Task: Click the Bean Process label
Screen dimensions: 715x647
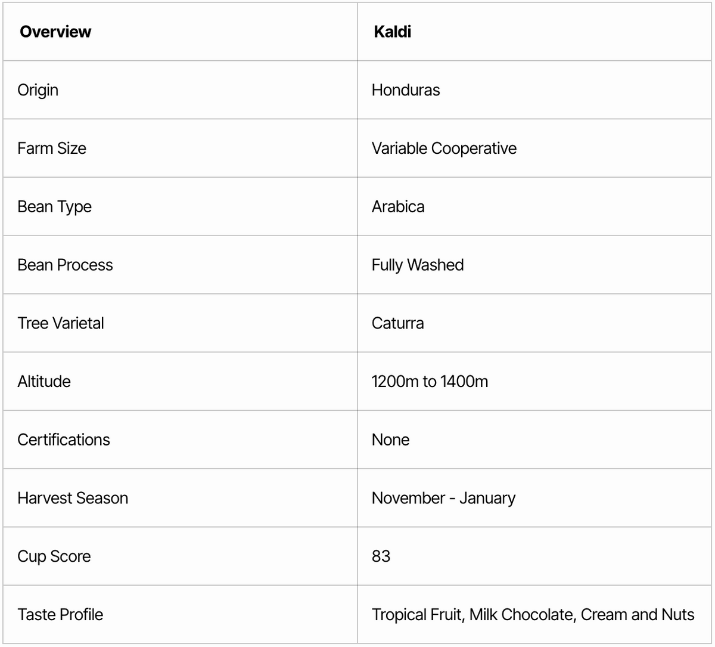Action: pos(65,265)
